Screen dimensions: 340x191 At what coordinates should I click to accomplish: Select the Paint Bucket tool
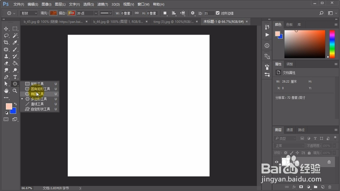click(x=15, y=63)
